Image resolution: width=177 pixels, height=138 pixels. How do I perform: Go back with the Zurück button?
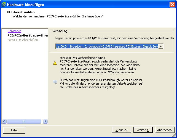(122, 130)
